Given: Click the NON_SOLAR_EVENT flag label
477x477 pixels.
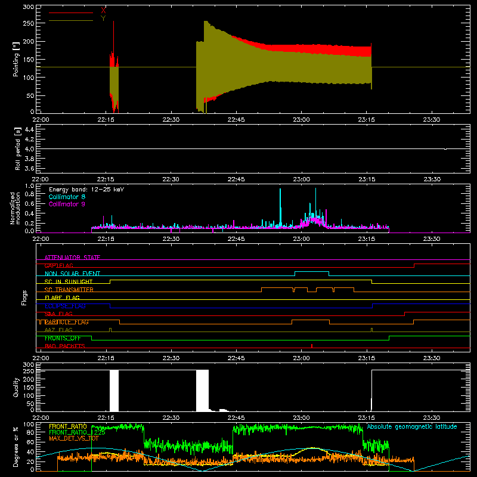Looking at the screenshot, I should pos(72,274).
